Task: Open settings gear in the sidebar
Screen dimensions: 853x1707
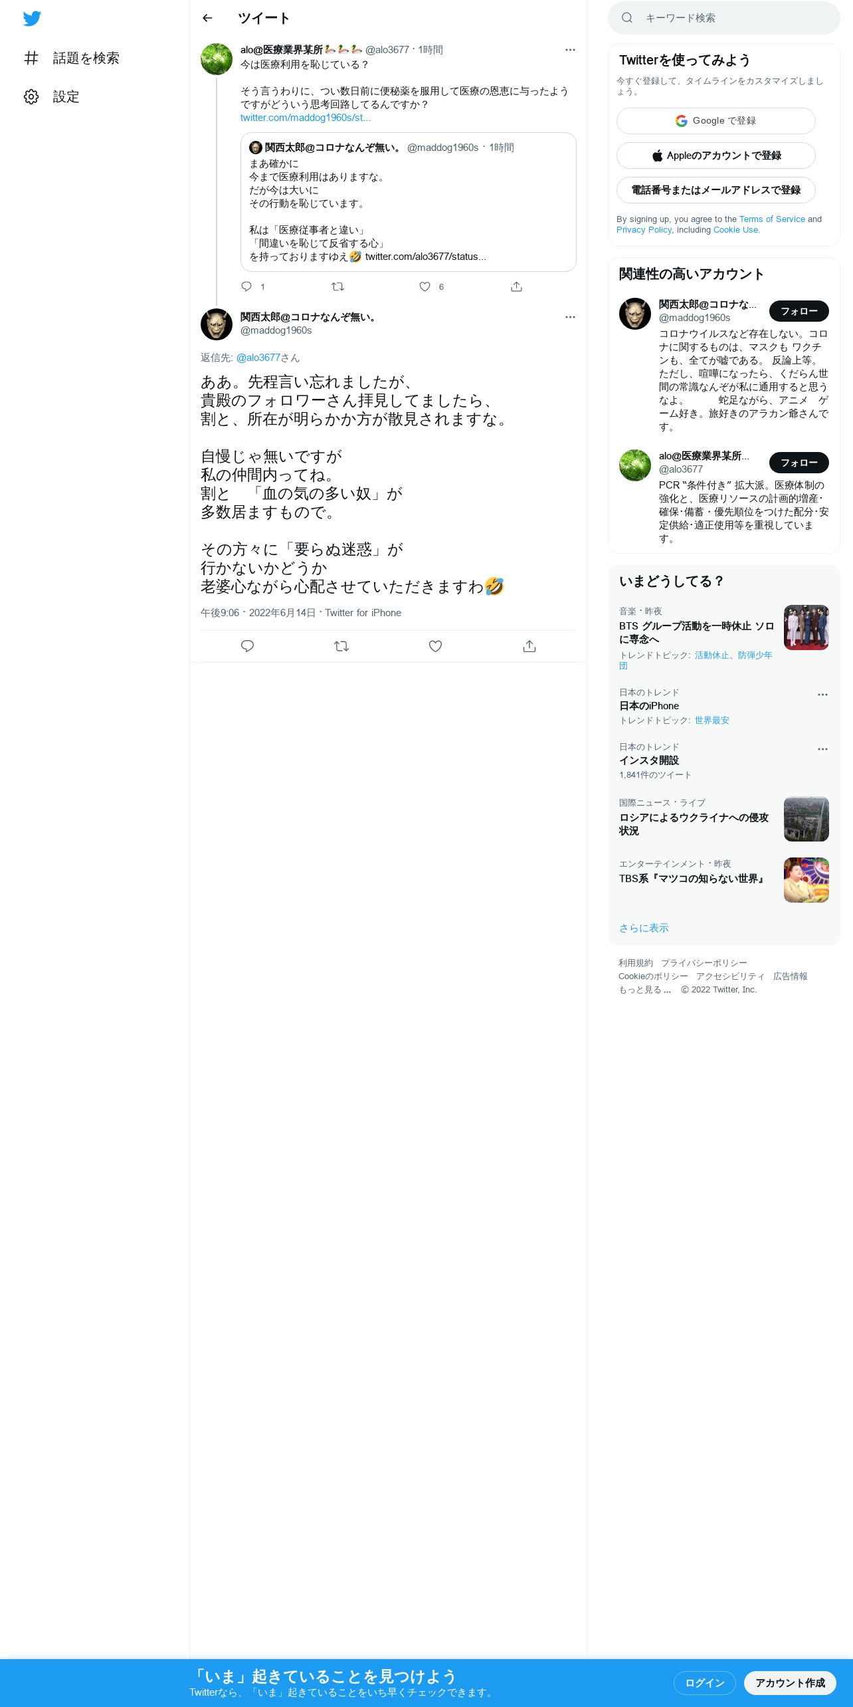Action: tap(31, 96)
